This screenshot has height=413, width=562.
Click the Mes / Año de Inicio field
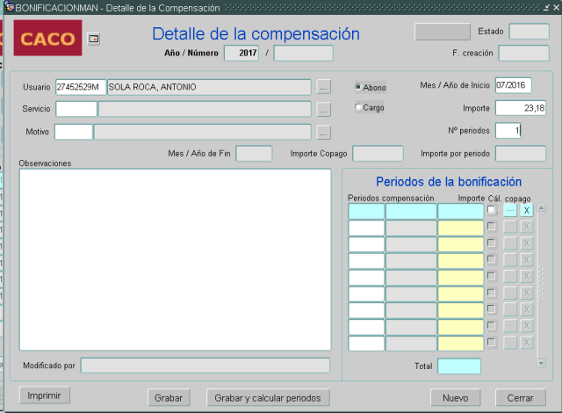(x=513, y=85)
